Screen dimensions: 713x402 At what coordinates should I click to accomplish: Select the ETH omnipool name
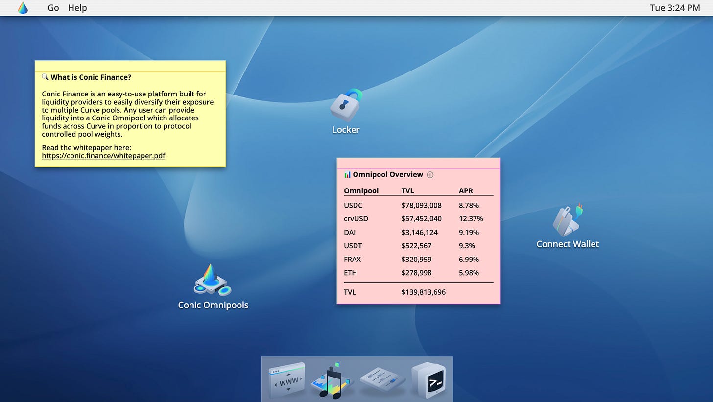click(x=350, y=273)
